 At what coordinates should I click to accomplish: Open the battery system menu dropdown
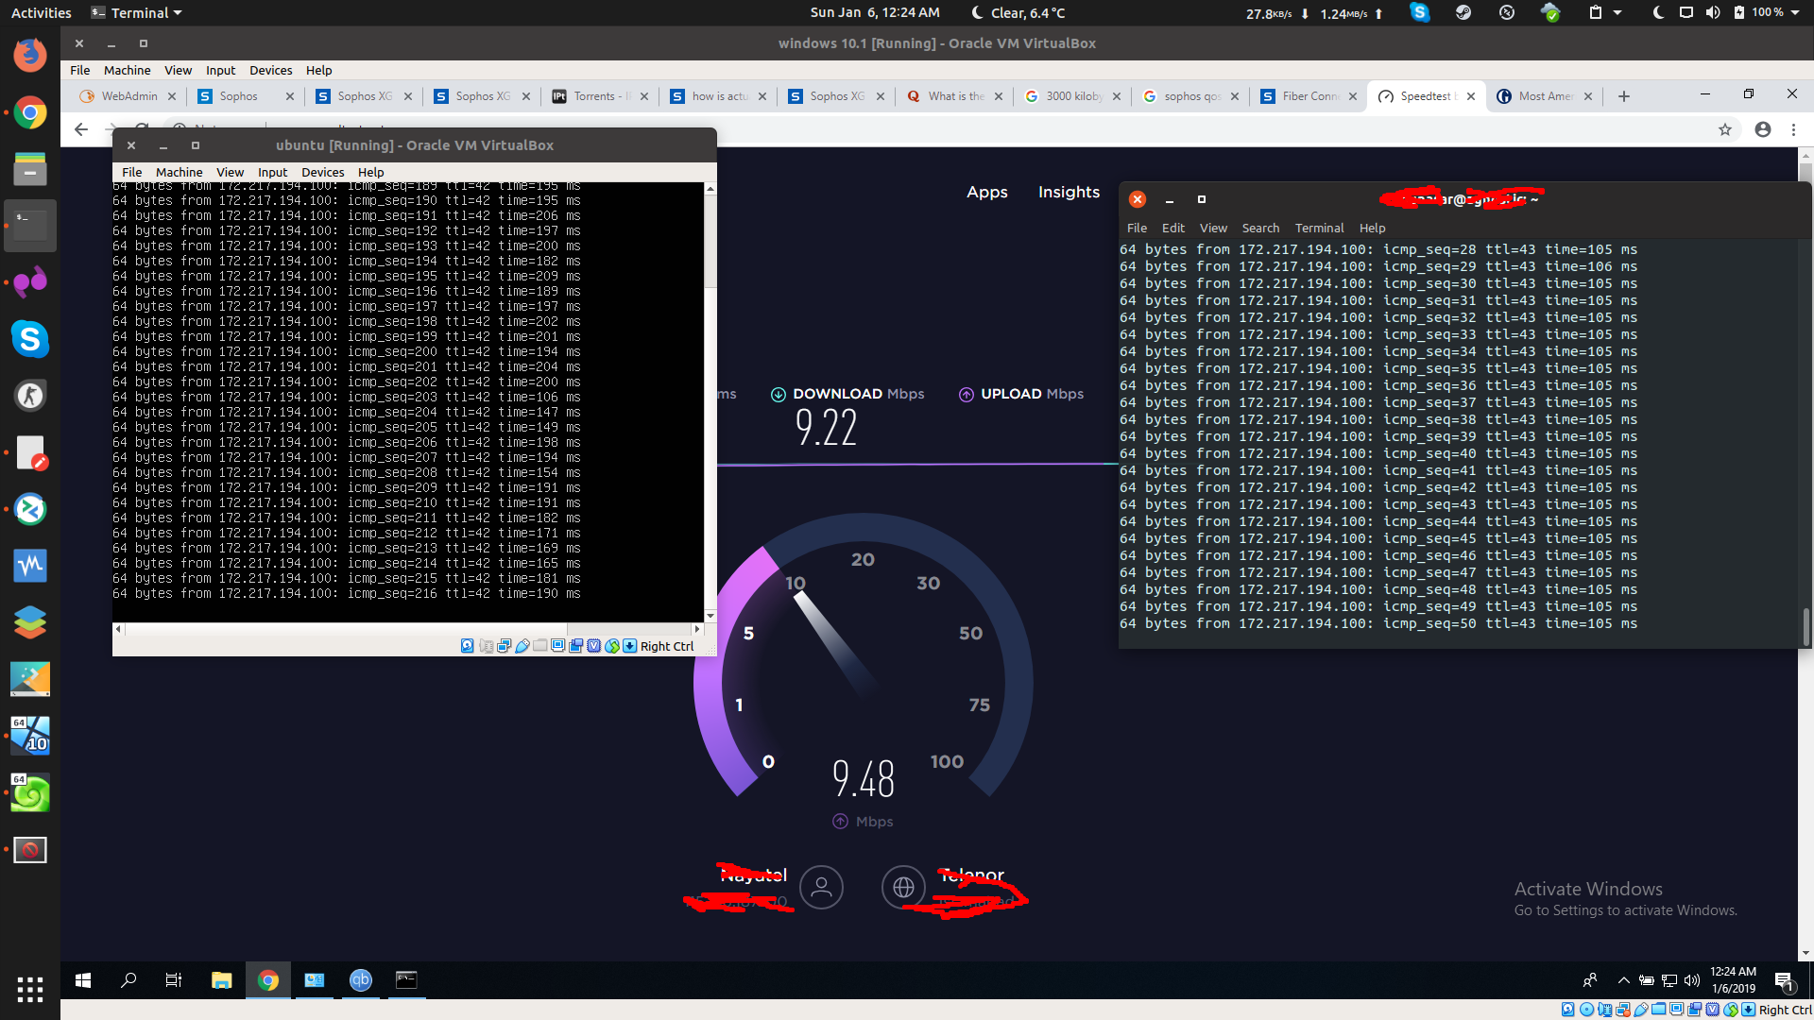click(1767, 12)
